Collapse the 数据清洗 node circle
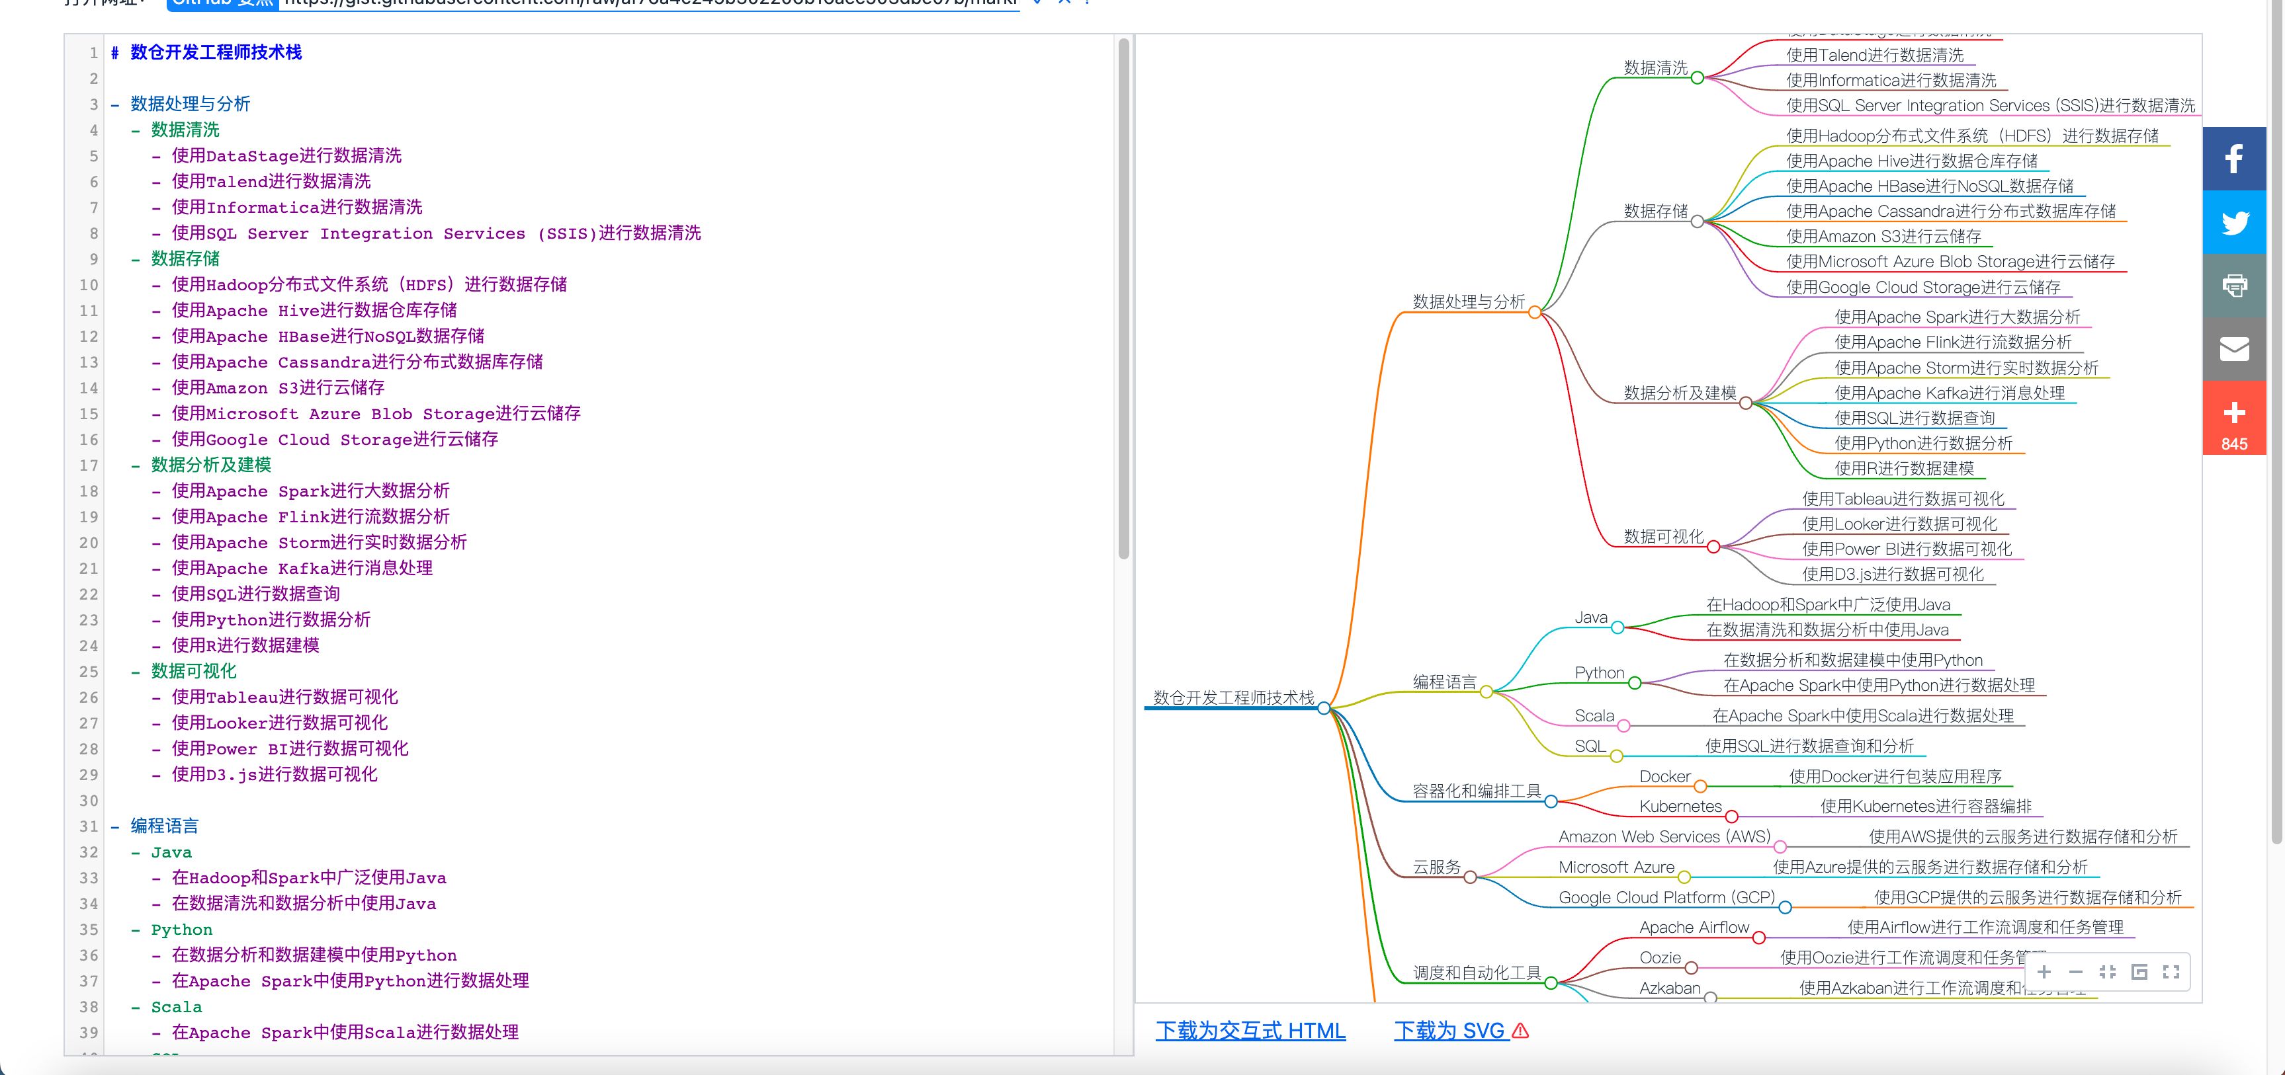 point(1697,78)
